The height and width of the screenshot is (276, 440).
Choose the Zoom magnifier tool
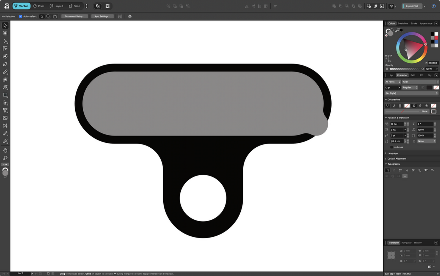click(x=5, y=158)
